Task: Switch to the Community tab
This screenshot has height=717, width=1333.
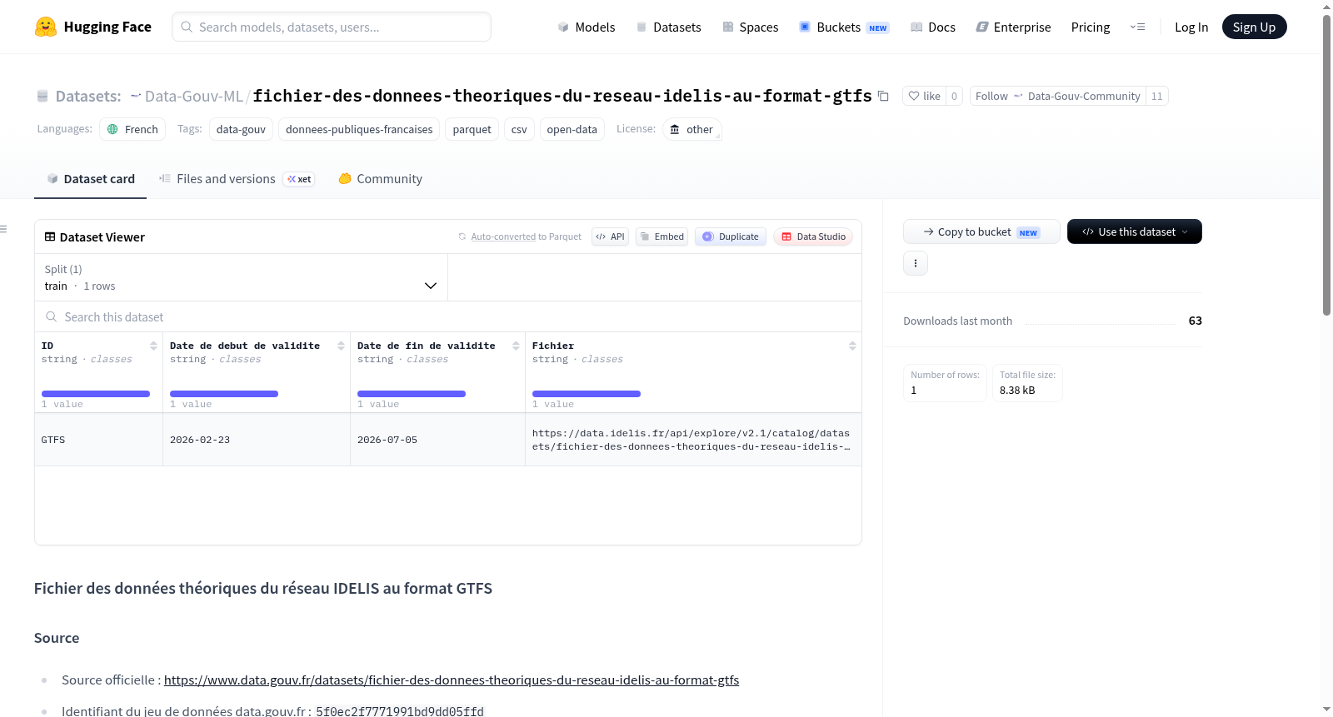Action: coord(380,179)
